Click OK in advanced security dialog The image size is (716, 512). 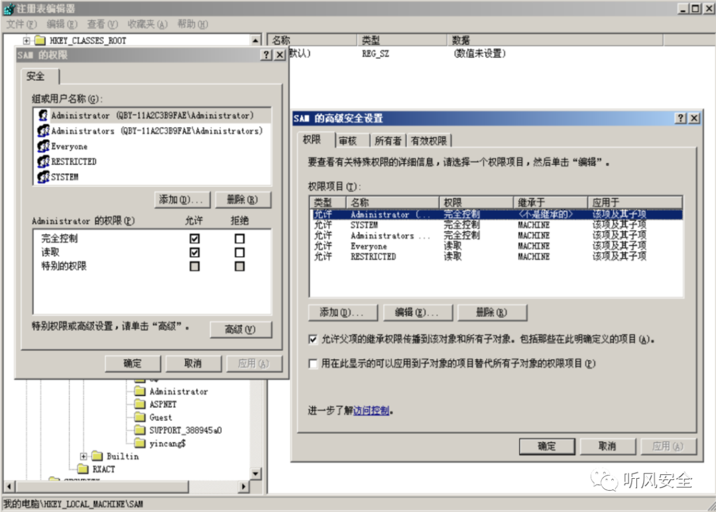click(547, 446)
